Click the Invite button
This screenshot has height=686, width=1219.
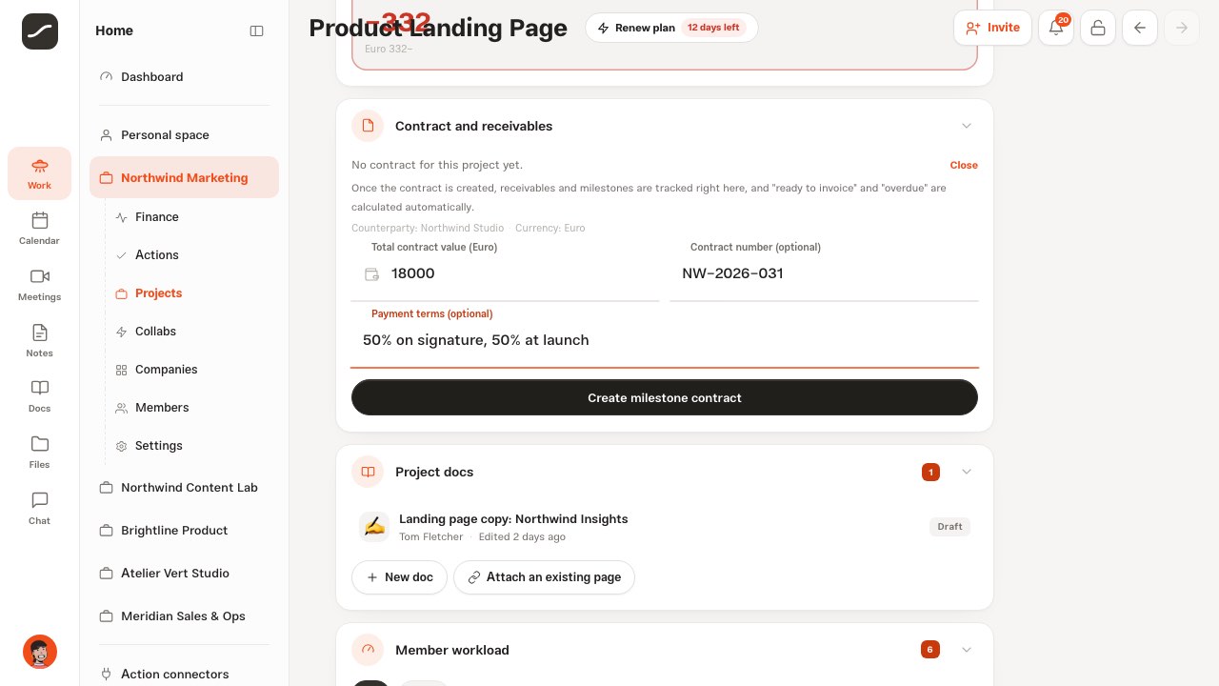(x=992, y=28)
